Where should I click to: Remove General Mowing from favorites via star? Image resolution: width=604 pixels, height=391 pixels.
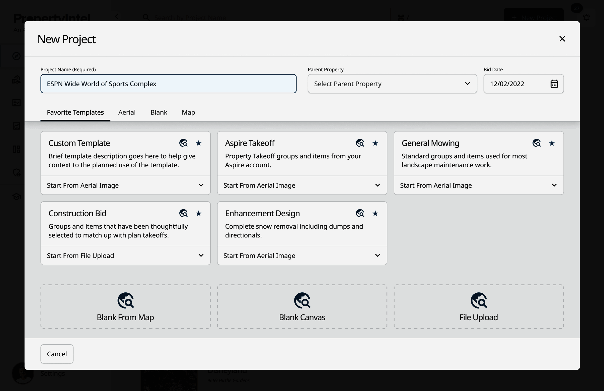(x=552, y=143)
